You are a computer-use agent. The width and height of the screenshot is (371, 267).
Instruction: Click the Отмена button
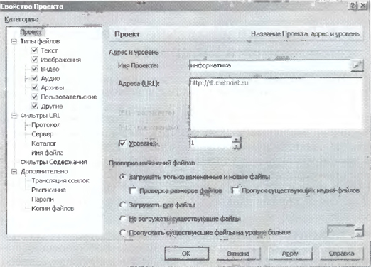pos(238,254)
